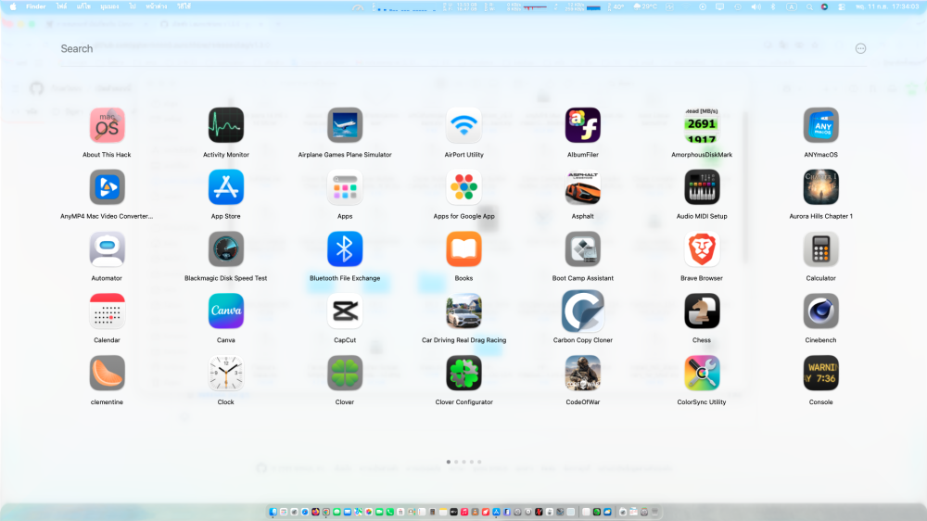
Task: Click Finder icon in the Dock
Action: click(x=273, y=512)
